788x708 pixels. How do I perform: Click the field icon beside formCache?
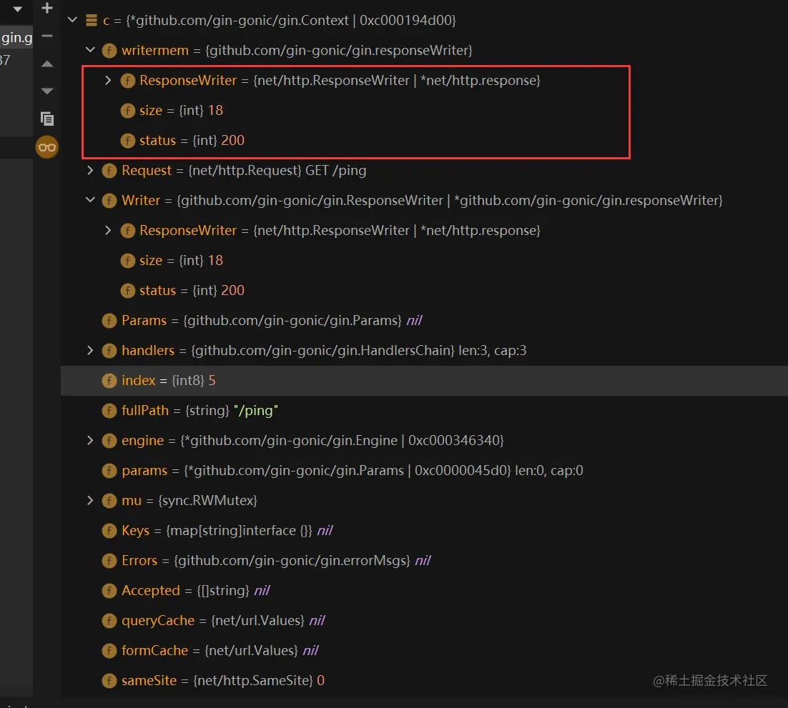tap(109, 651)
